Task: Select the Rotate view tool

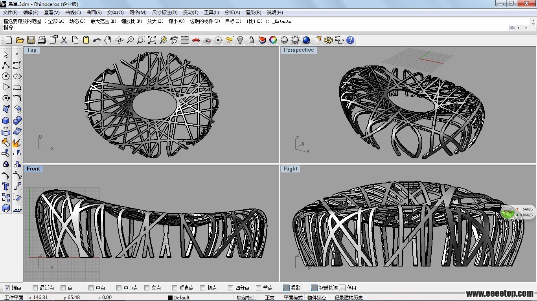Action: 119,40
